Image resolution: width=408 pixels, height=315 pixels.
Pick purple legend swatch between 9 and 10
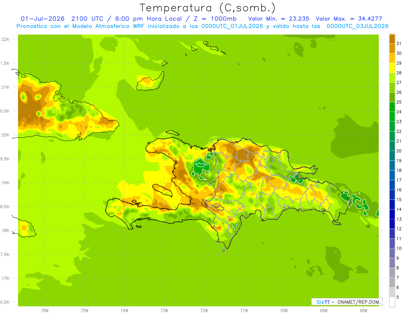pyautogui.click(x=392, y=253)
